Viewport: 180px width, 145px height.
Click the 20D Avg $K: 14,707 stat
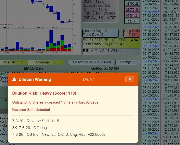pyautogui.click(x=100, y=18)
